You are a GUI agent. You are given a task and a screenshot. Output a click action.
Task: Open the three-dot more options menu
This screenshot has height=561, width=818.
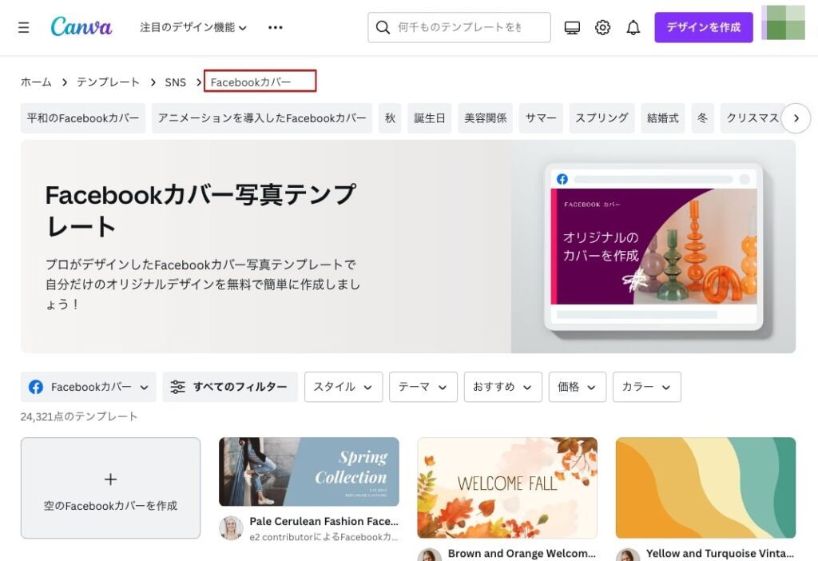(276, 27)
